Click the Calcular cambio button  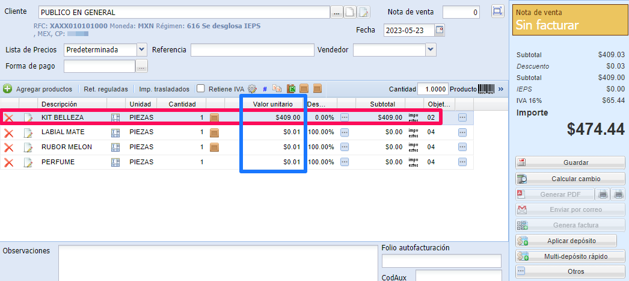click(x=568, y=179)
